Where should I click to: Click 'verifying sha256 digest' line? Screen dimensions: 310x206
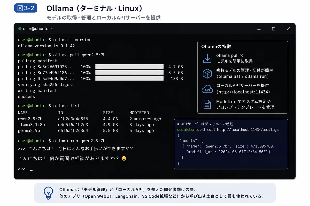point(46,84)
